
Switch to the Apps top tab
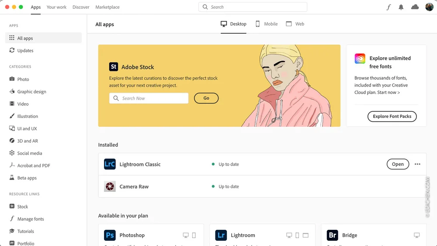(36, 7)
